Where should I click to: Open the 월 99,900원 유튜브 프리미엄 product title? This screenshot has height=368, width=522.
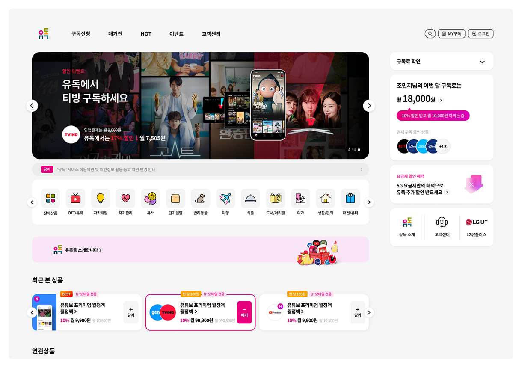click(x=202, y=308)
